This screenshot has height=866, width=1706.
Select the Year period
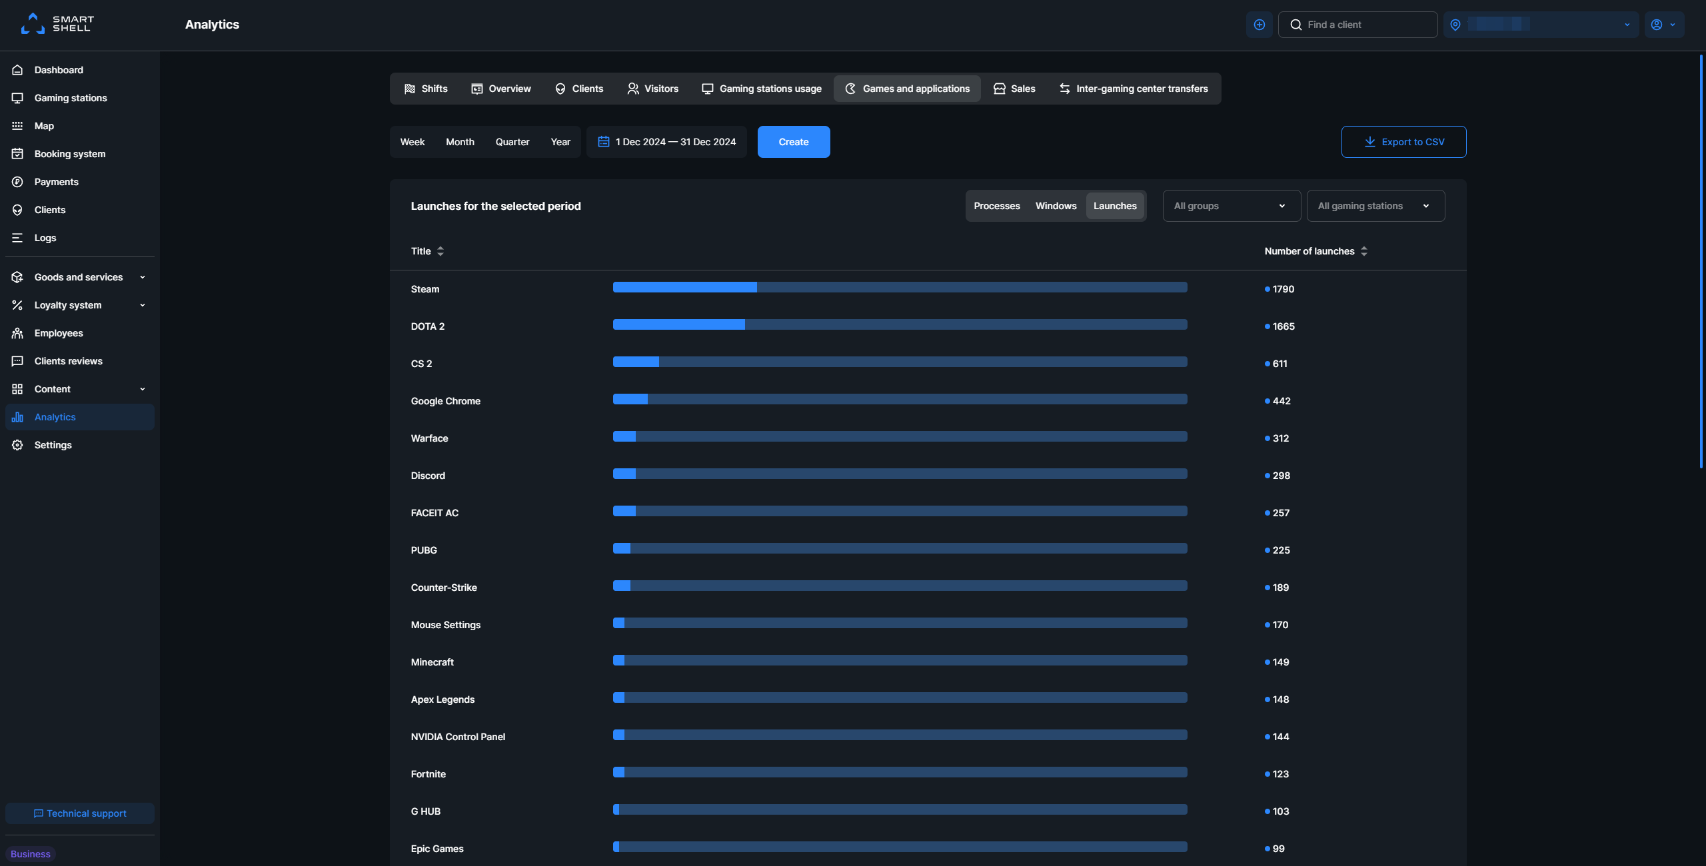click(x=560, y=142)
